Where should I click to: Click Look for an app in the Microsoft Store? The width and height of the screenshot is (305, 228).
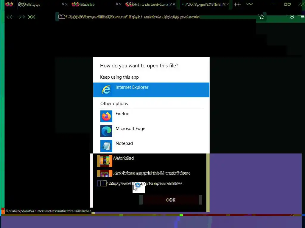[150, 173]
